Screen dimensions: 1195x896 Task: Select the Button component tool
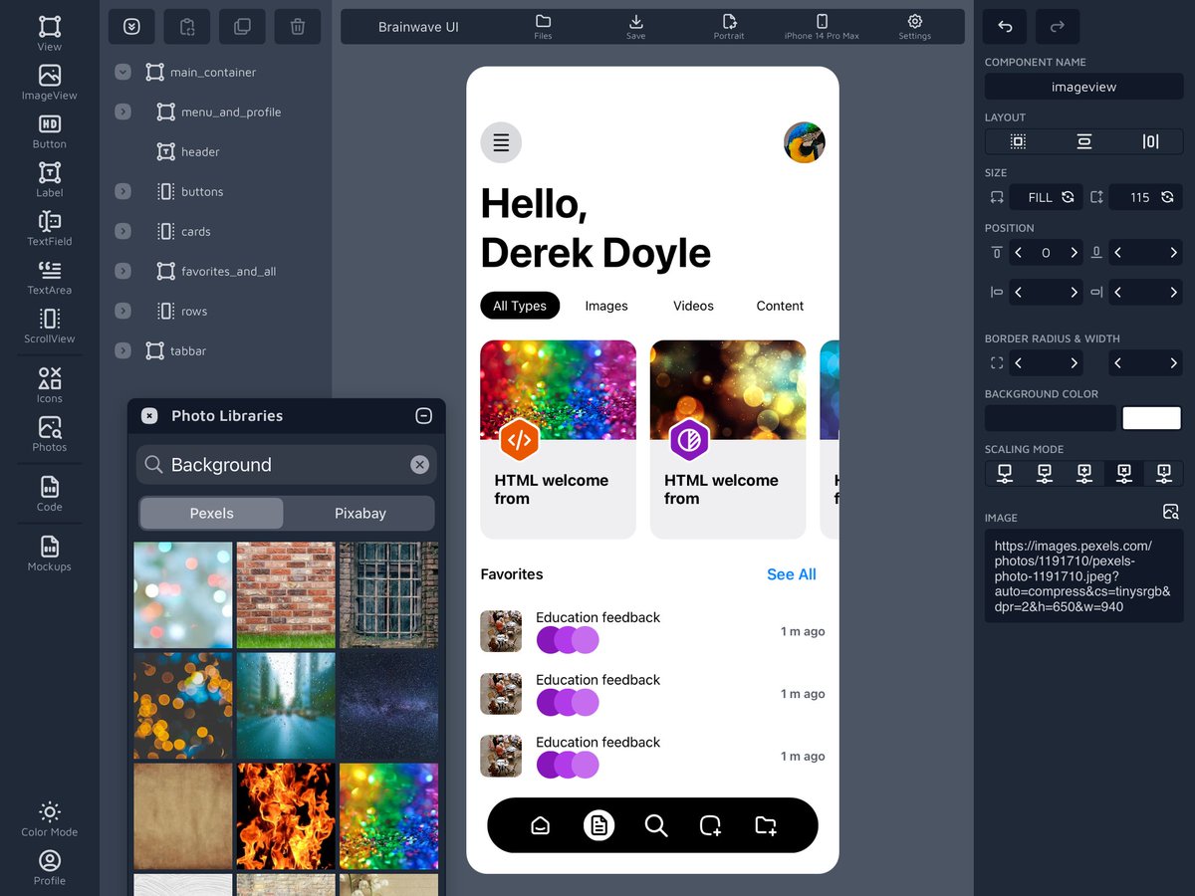[49, 130]
